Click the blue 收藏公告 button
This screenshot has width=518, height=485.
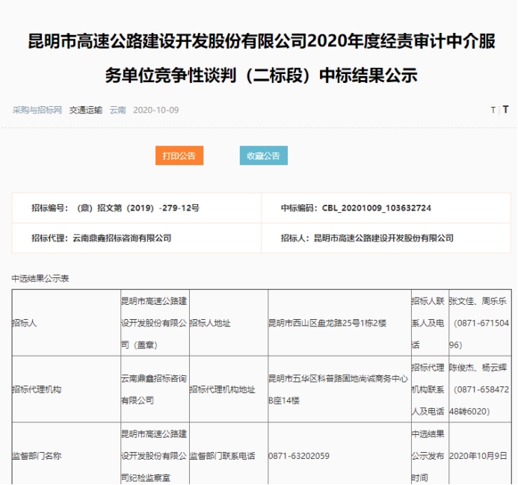coord(263,155)
